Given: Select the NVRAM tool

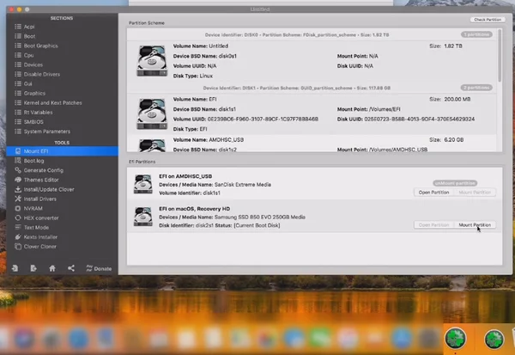Looking at the screenshot, I should [35, 208].
